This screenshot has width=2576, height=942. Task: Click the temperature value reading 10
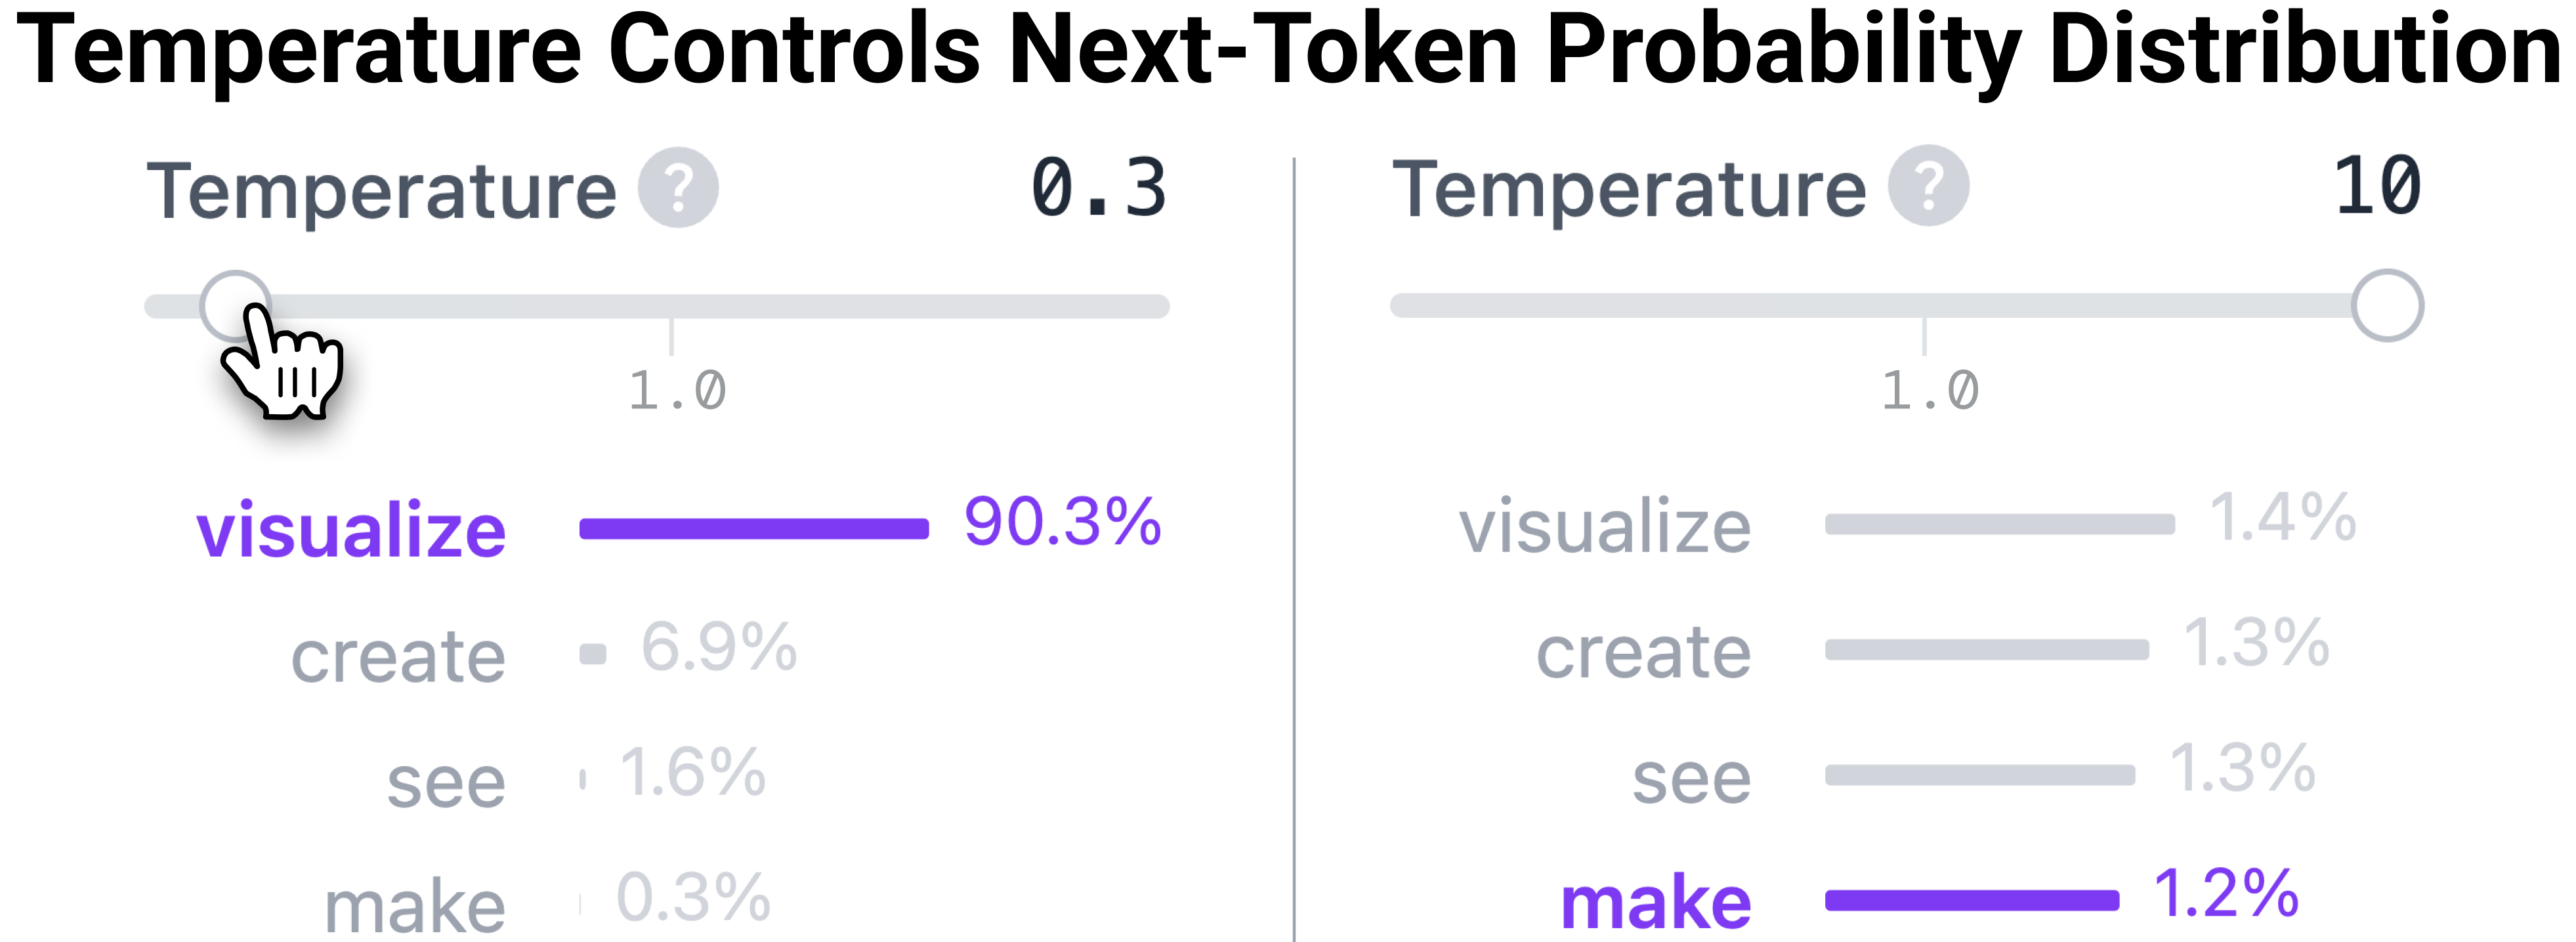point(2377,186)
